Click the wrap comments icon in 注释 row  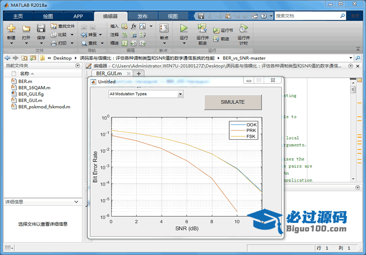click(142, 35)
